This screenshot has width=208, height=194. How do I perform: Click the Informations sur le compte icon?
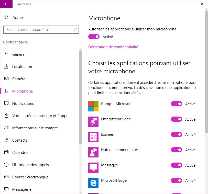[x=6, y=128]
